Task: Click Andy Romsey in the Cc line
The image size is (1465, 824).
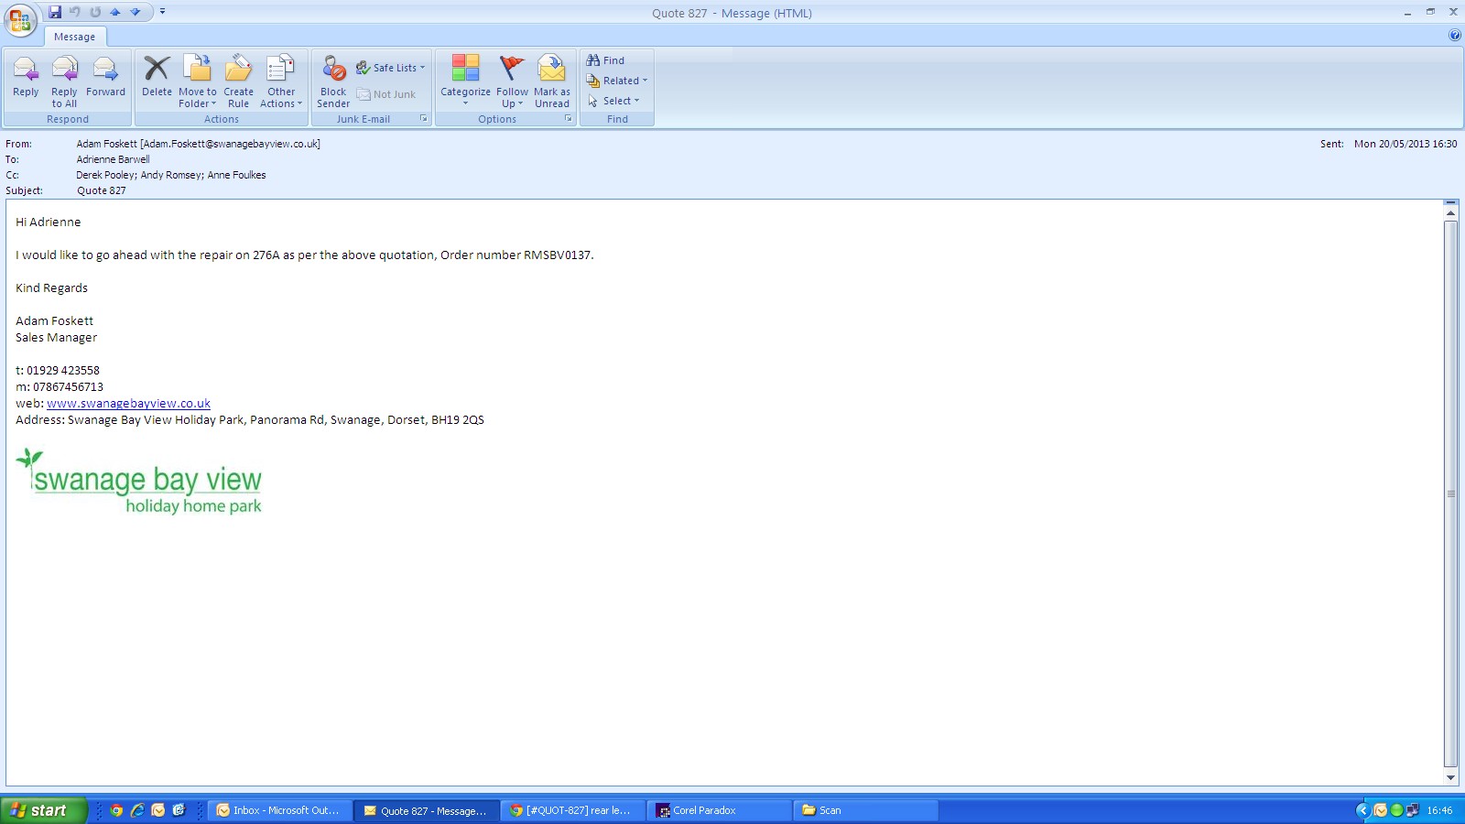Action: pos(171,175)
